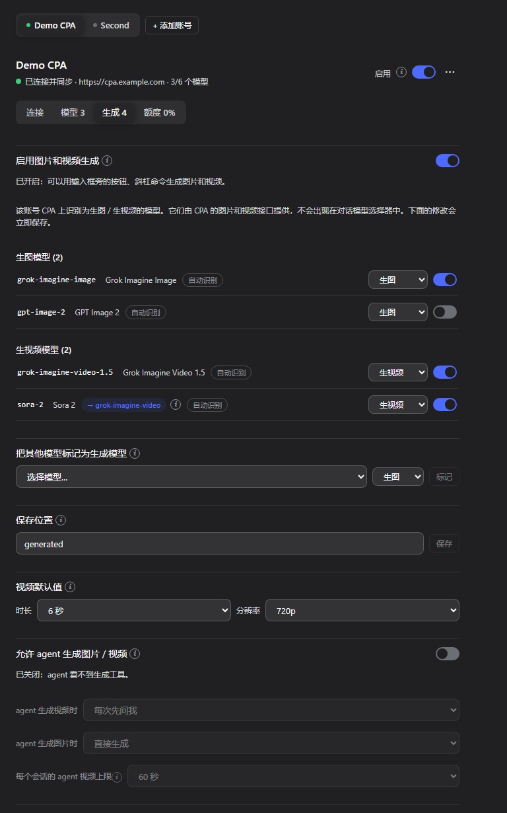Open type dropdown for grok-imagine-image
The height and width of the screenshot is (813, 507).
tap(398, 280)
